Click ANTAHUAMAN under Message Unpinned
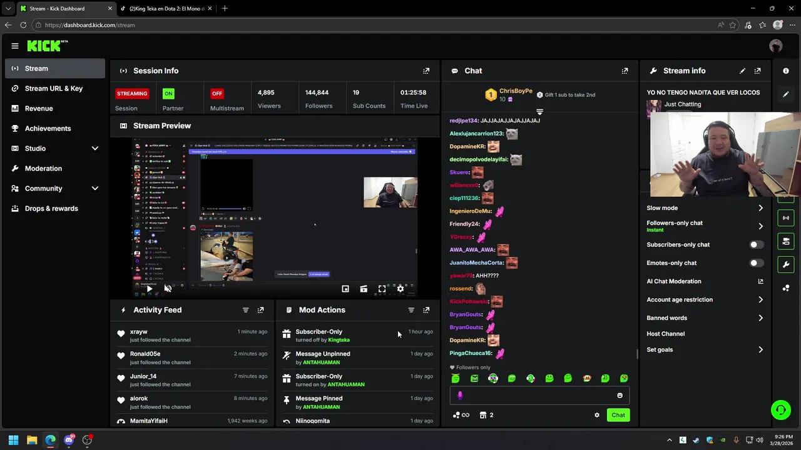Image resolution: width=801 pixels, height=450 pixels. [322, 362]
